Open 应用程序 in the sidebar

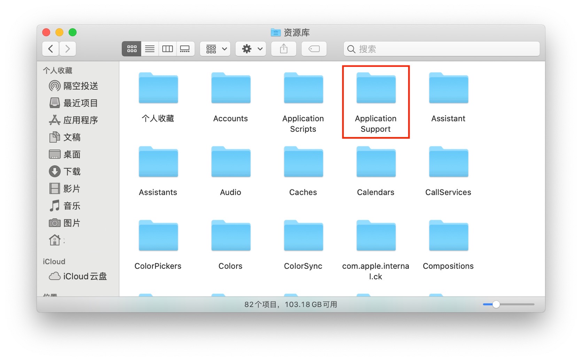pos(80,120)
